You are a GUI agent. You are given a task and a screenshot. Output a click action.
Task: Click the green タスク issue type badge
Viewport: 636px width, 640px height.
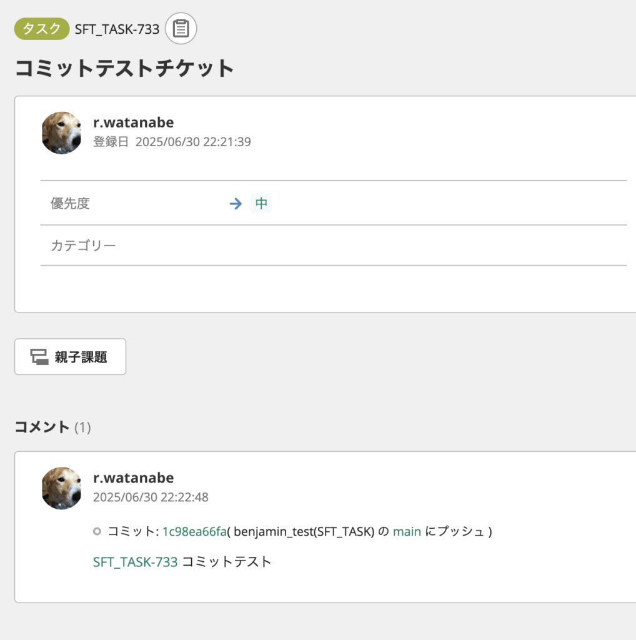[x=42, y=29]
